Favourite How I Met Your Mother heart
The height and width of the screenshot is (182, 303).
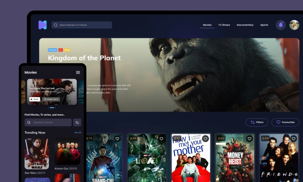coord(205,139)
